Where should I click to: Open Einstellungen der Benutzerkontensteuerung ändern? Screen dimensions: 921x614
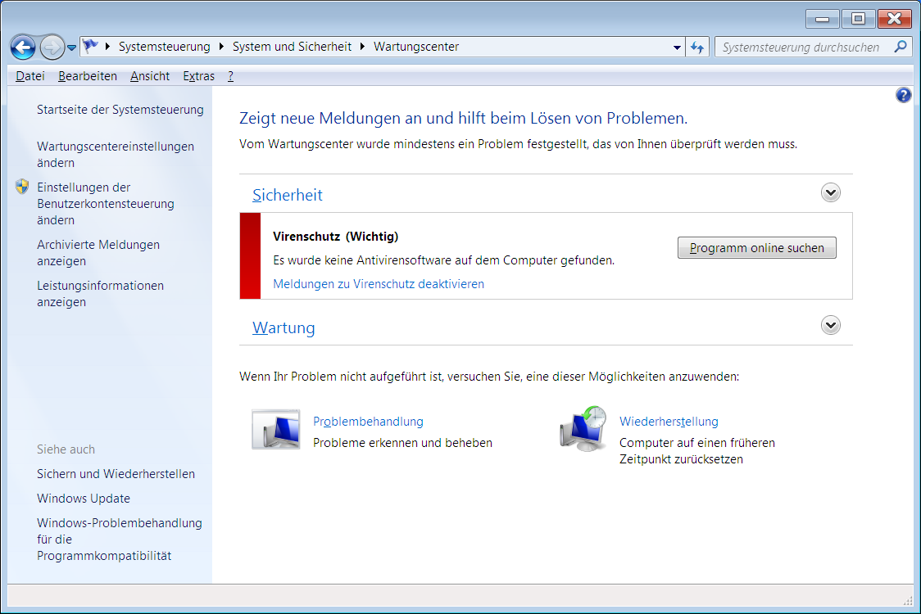(106, 204)
